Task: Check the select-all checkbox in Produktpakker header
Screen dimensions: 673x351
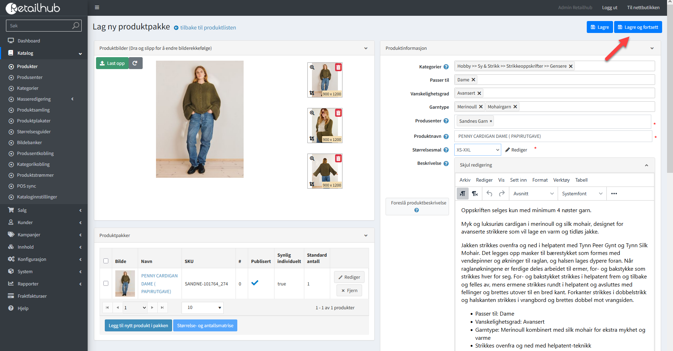Action: [106, 261]
